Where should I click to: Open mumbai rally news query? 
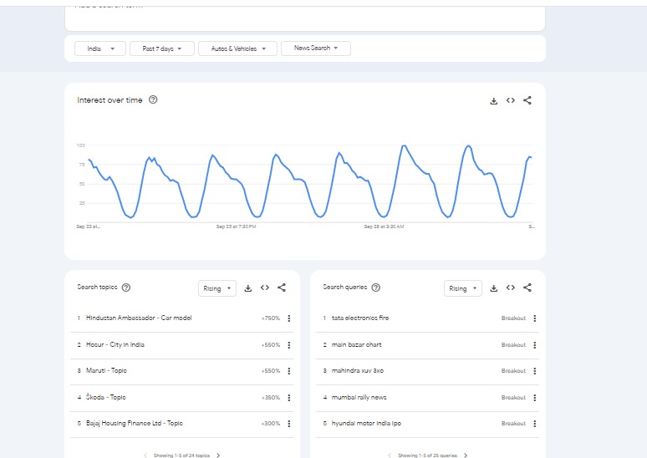tap(359, 397)
